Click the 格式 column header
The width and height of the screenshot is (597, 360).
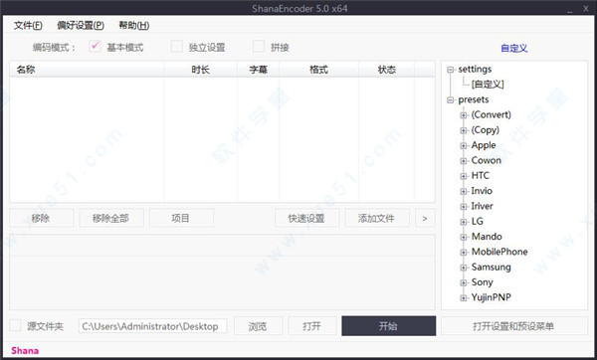coord(318,70)
